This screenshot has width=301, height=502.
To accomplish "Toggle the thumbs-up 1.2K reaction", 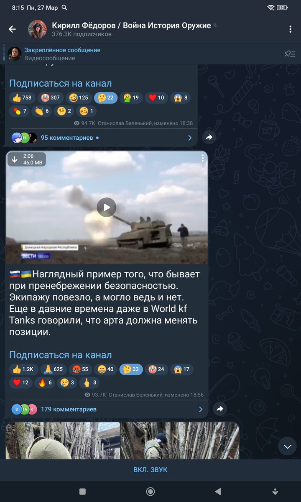I will [23, 369].
